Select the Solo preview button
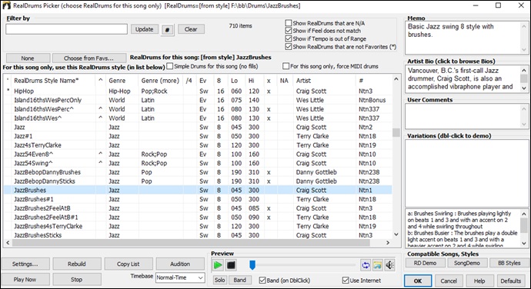Screen dimensions: 531x289 (x=220, y=281)
